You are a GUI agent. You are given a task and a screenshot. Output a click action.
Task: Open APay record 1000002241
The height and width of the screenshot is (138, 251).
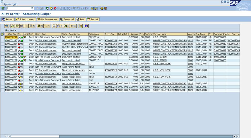point(11,37)
